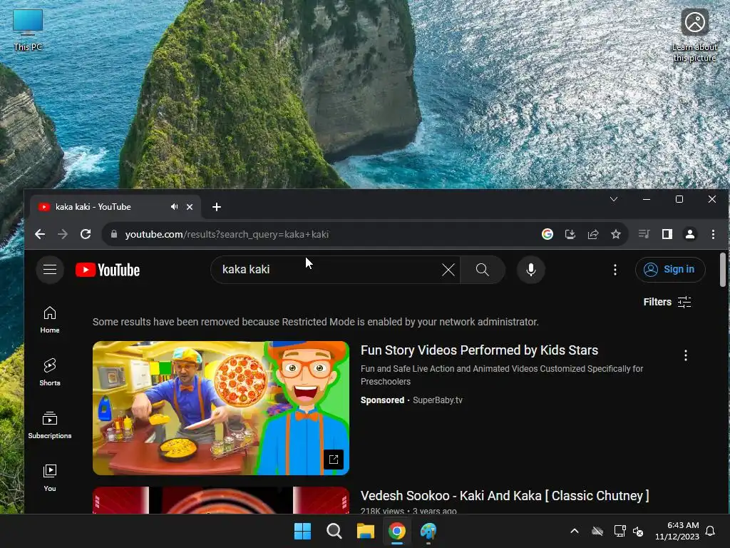Open File Explorer from the taskbar

366,531
